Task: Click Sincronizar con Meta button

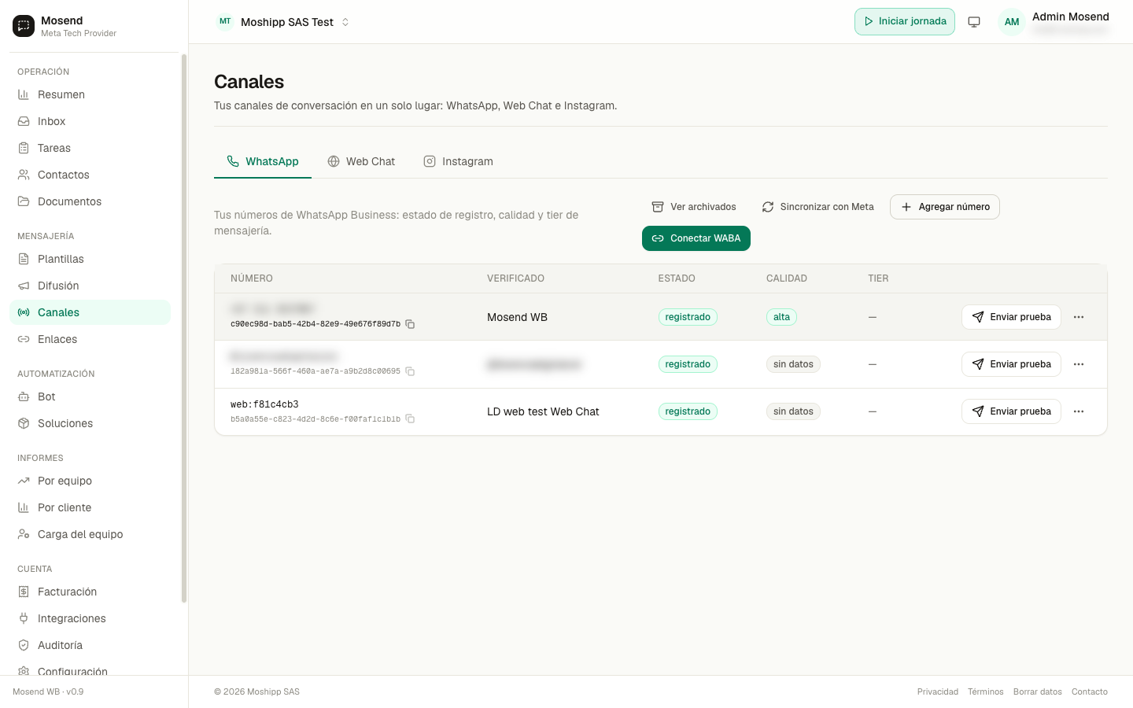Action: (x=817, y=207)
